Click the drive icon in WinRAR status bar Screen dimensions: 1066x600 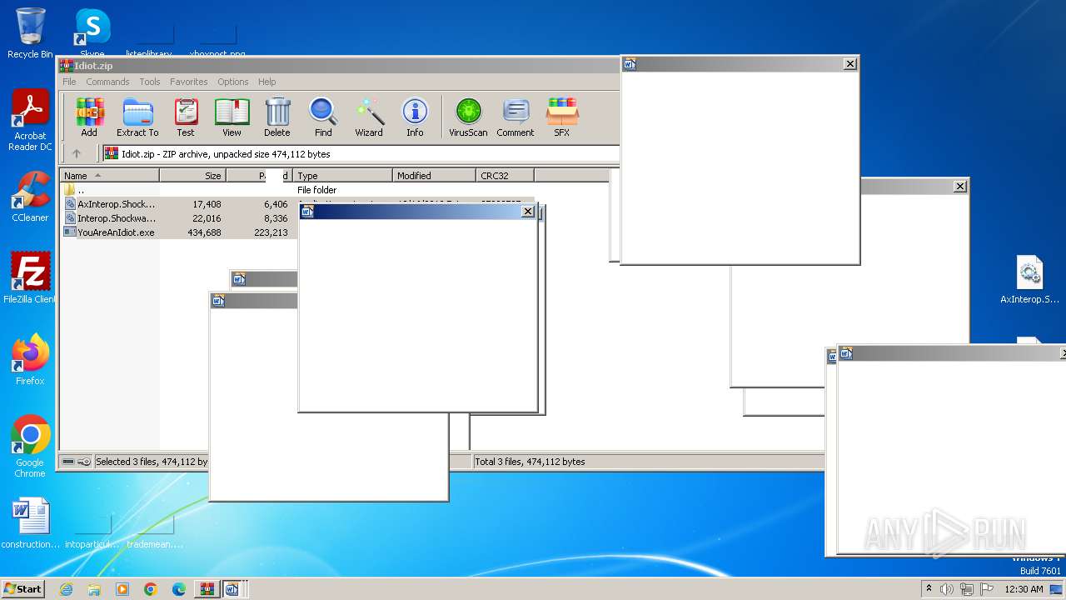click(x=68, y=462)
